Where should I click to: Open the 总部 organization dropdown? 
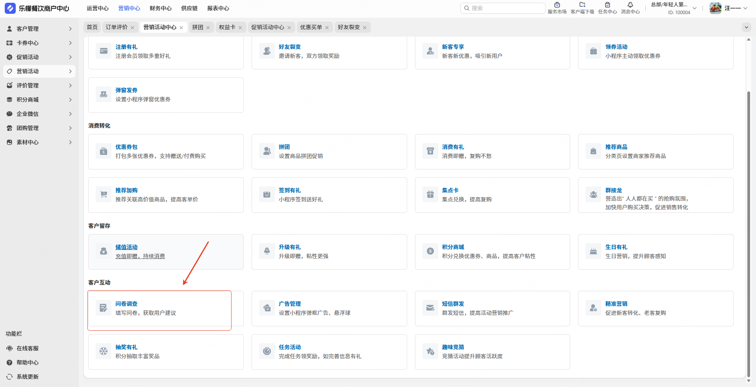[x=673, y=8]
